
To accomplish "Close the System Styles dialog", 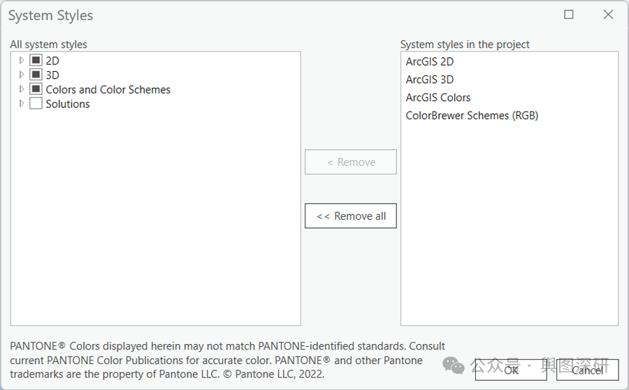I will 608,15.
